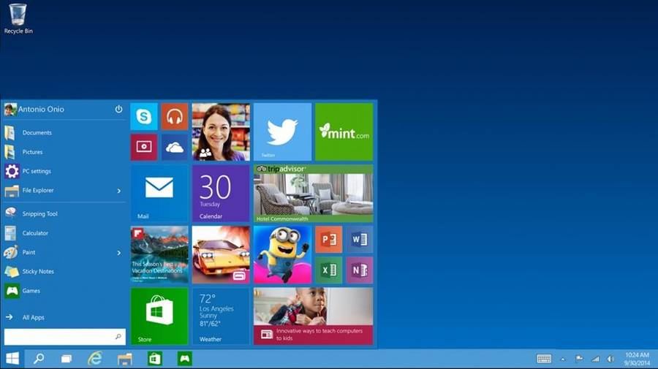Image resolution: width=658 pixels, height=369 pixels.
Task: Click All Apps in the Start menu
Action: [33, 318]
